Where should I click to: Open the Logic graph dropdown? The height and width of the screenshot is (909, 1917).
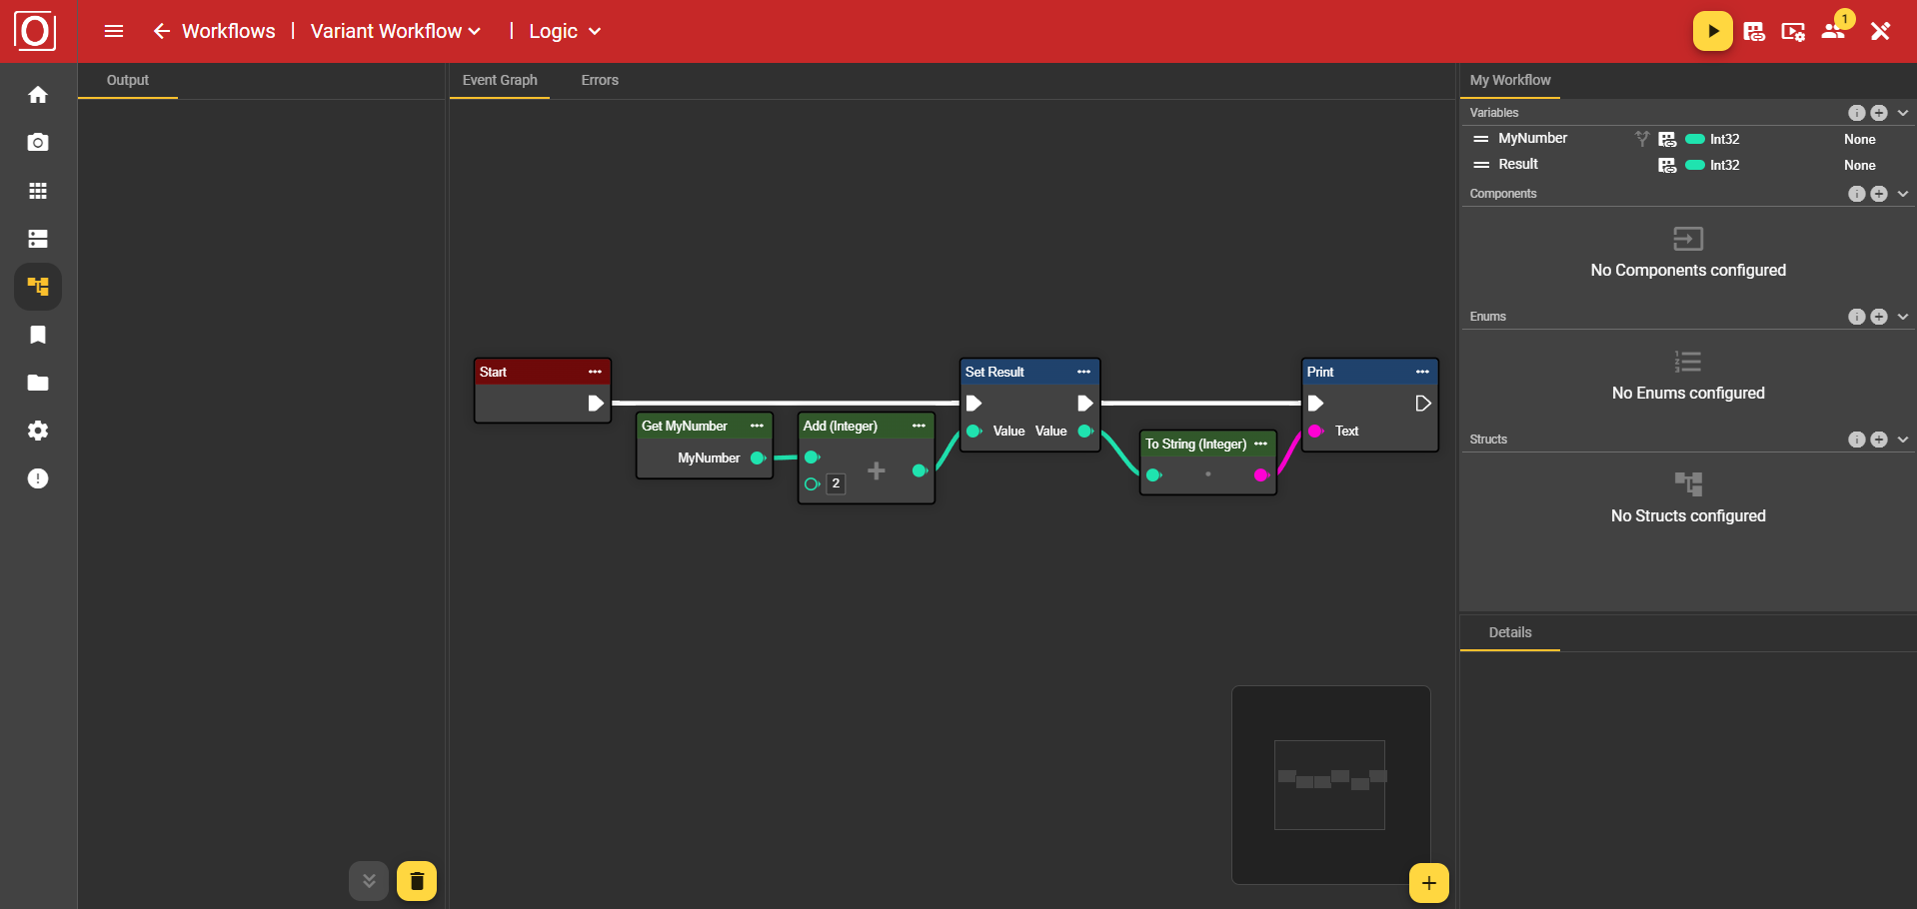595,31
